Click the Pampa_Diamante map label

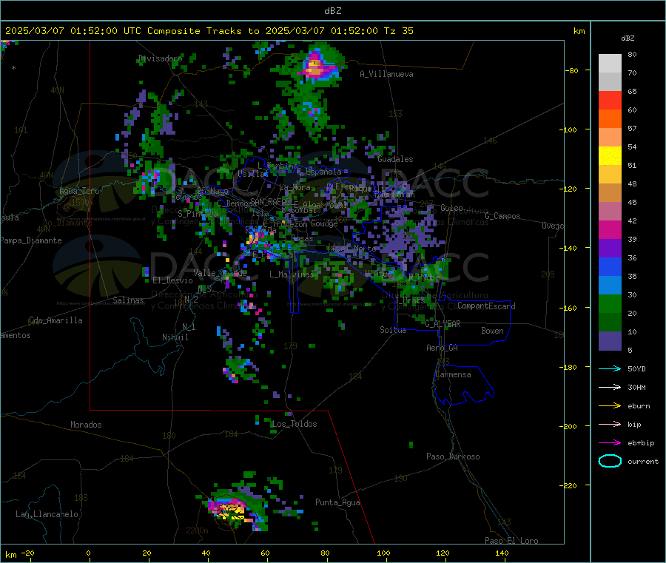pos(31,240)
